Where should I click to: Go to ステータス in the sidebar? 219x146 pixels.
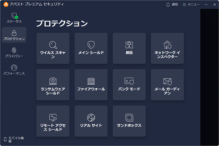(x=14, y=18)
